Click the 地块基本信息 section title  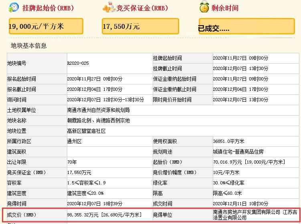(x=28, y=46)
